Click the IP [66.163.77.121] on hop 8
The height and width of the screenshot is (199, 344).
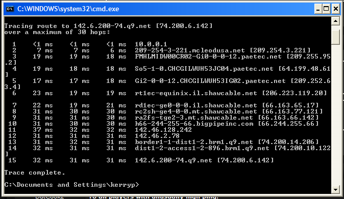[x=292, y=112]
